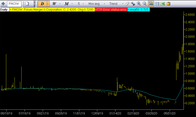Viewport: 196px width, 117px height.
Task: Open the Trend menu
Action: coord(113,4)
